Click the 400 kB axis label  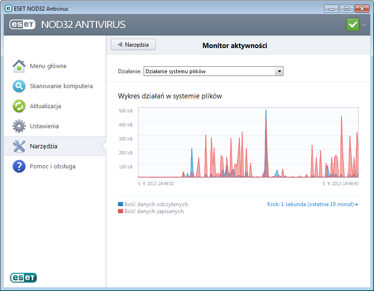(x=126, y=125)
